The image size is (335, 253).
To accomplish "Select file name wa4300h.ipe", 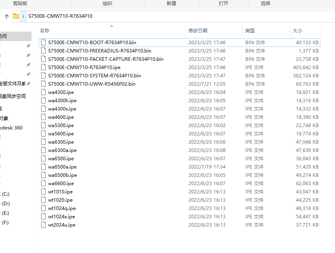I will point(62,101).
